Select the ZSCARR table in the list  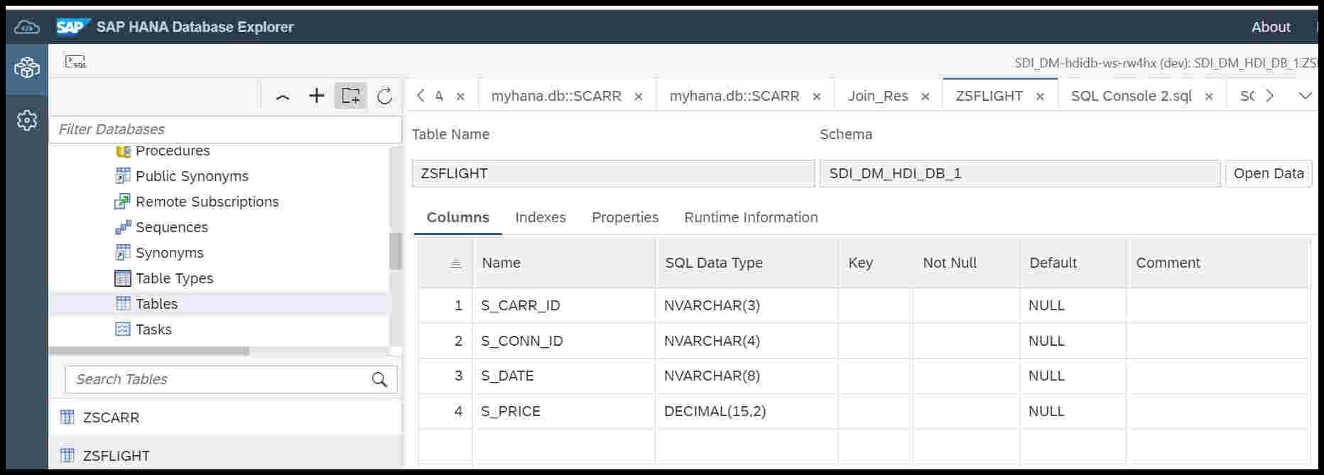click(109, 417)
